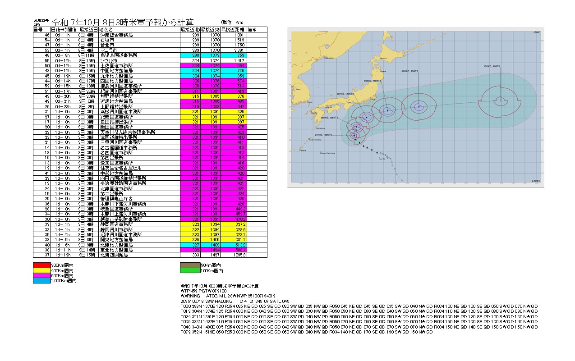Click the green 100Km圏内 legend swatch
The width and height of the screenshot is (575, 361).
point(190,270)
